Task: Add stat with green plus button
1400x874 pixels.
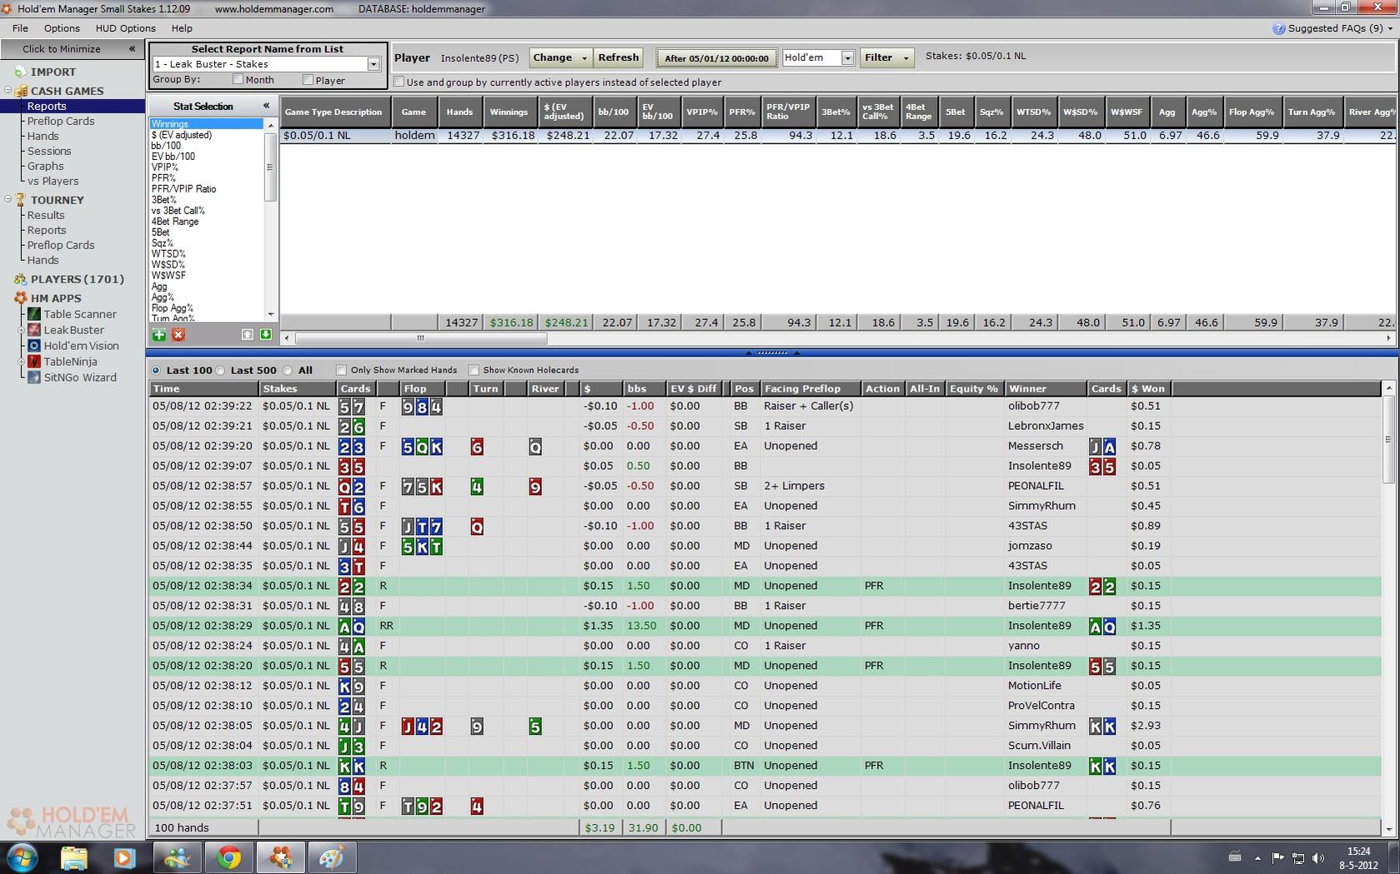Action: 158,334
